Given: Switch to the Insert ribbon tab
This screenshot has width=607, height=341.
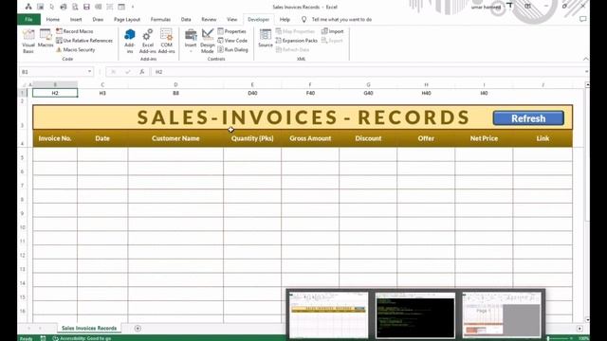Looking at the screenshot, I should pyautogui.click(x=76, y=19).
